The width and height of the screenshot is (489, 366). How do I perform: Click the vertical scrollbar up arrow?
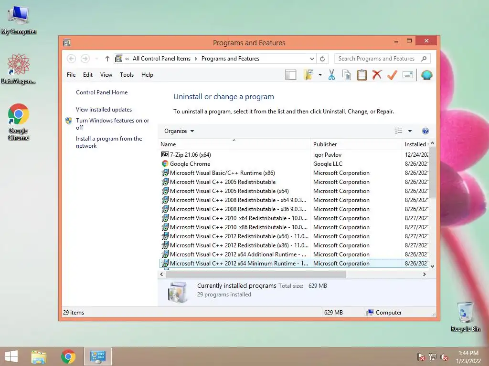pyautogui.click(x=432, y=143)
